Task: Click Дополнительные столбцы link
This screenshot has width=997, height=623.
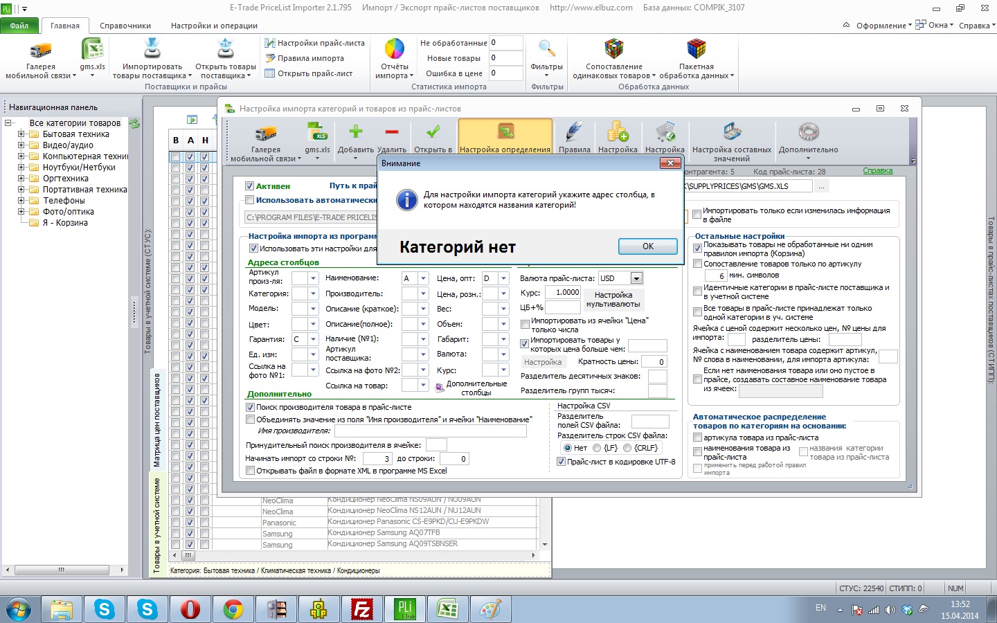Action: pos(476,388)
